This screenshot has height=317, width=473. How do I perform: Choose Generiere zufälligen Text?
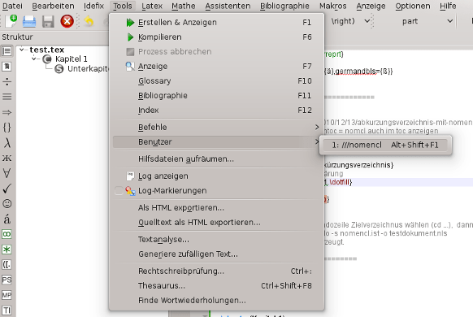[216, 254]
